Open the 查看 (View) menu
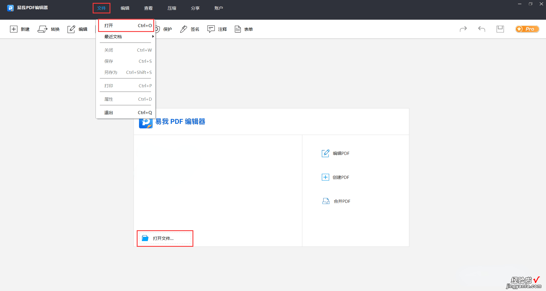The height and width of the screenshot is (291, 546). pos(148,8)
